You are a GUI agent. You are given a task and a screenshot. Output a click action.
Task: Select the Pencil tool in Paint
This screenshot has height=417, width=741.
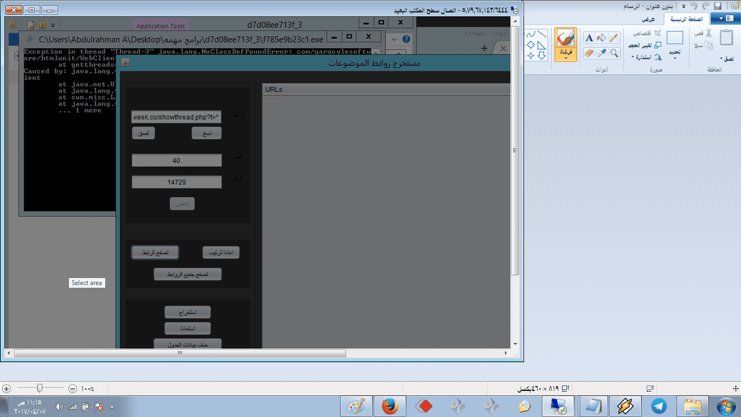tap(613, 38)
